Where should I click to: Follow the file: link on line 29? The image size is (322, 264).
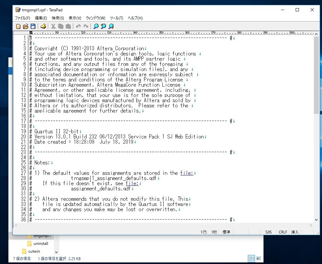coord(132,184)
